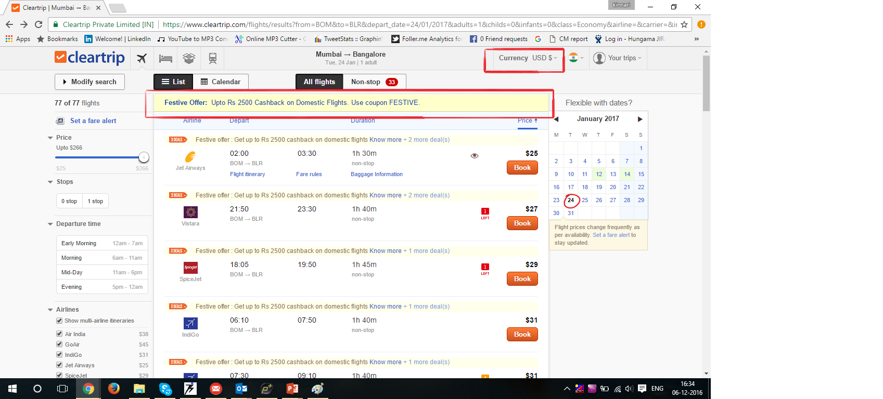Open PowerPoint from the taskbar
This screenshot has height=399, width=883.
click(x=292, y=388)
